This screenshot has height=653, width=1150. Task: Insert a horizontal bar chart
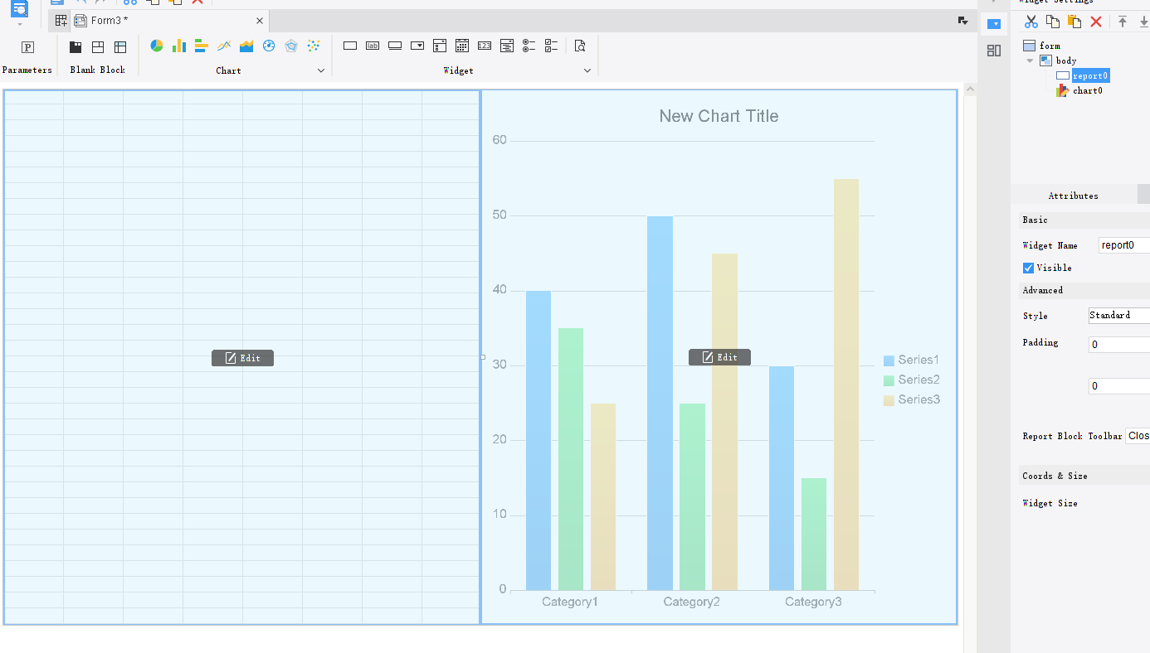pyautogui.click(x=202, y=46)
